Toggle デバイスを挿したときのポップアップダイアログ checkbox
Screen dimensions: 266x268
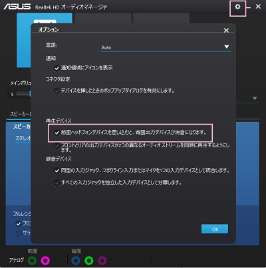click(x=57, y=91)
